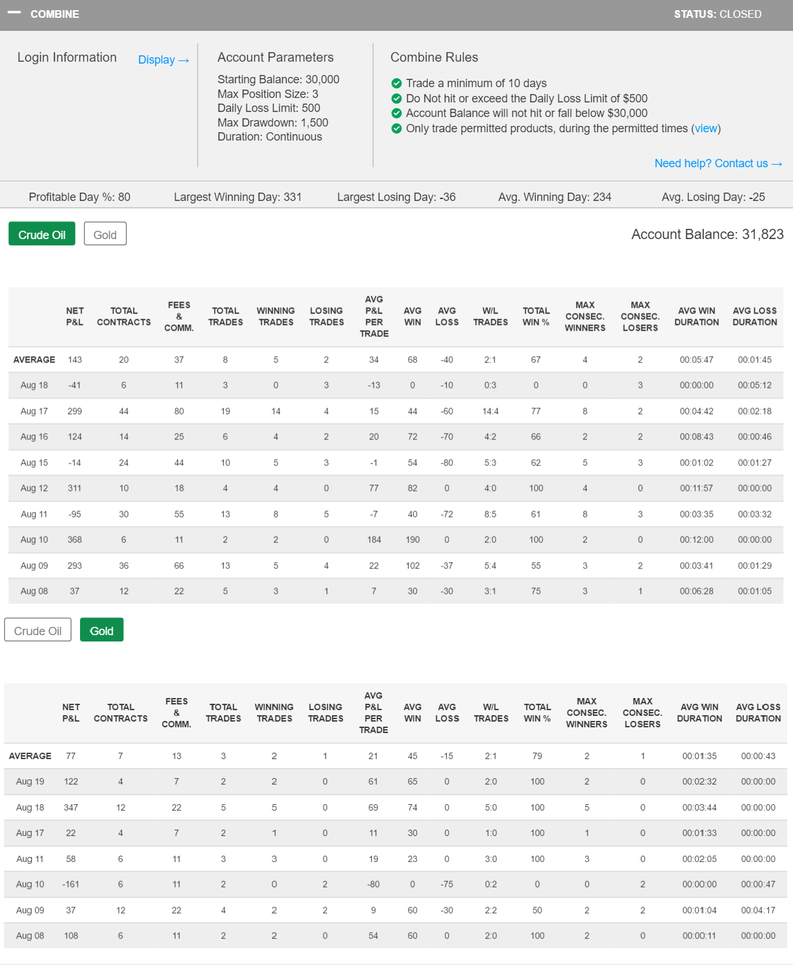
Task: Click the Profitable Day % statistic
Action: (x=79, y=197)
